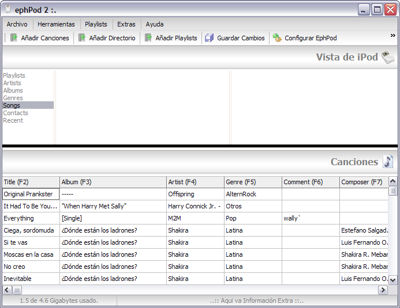Click the "[Single]" album cell
Screen dimensions: 400x308
[x=113, y=218]
